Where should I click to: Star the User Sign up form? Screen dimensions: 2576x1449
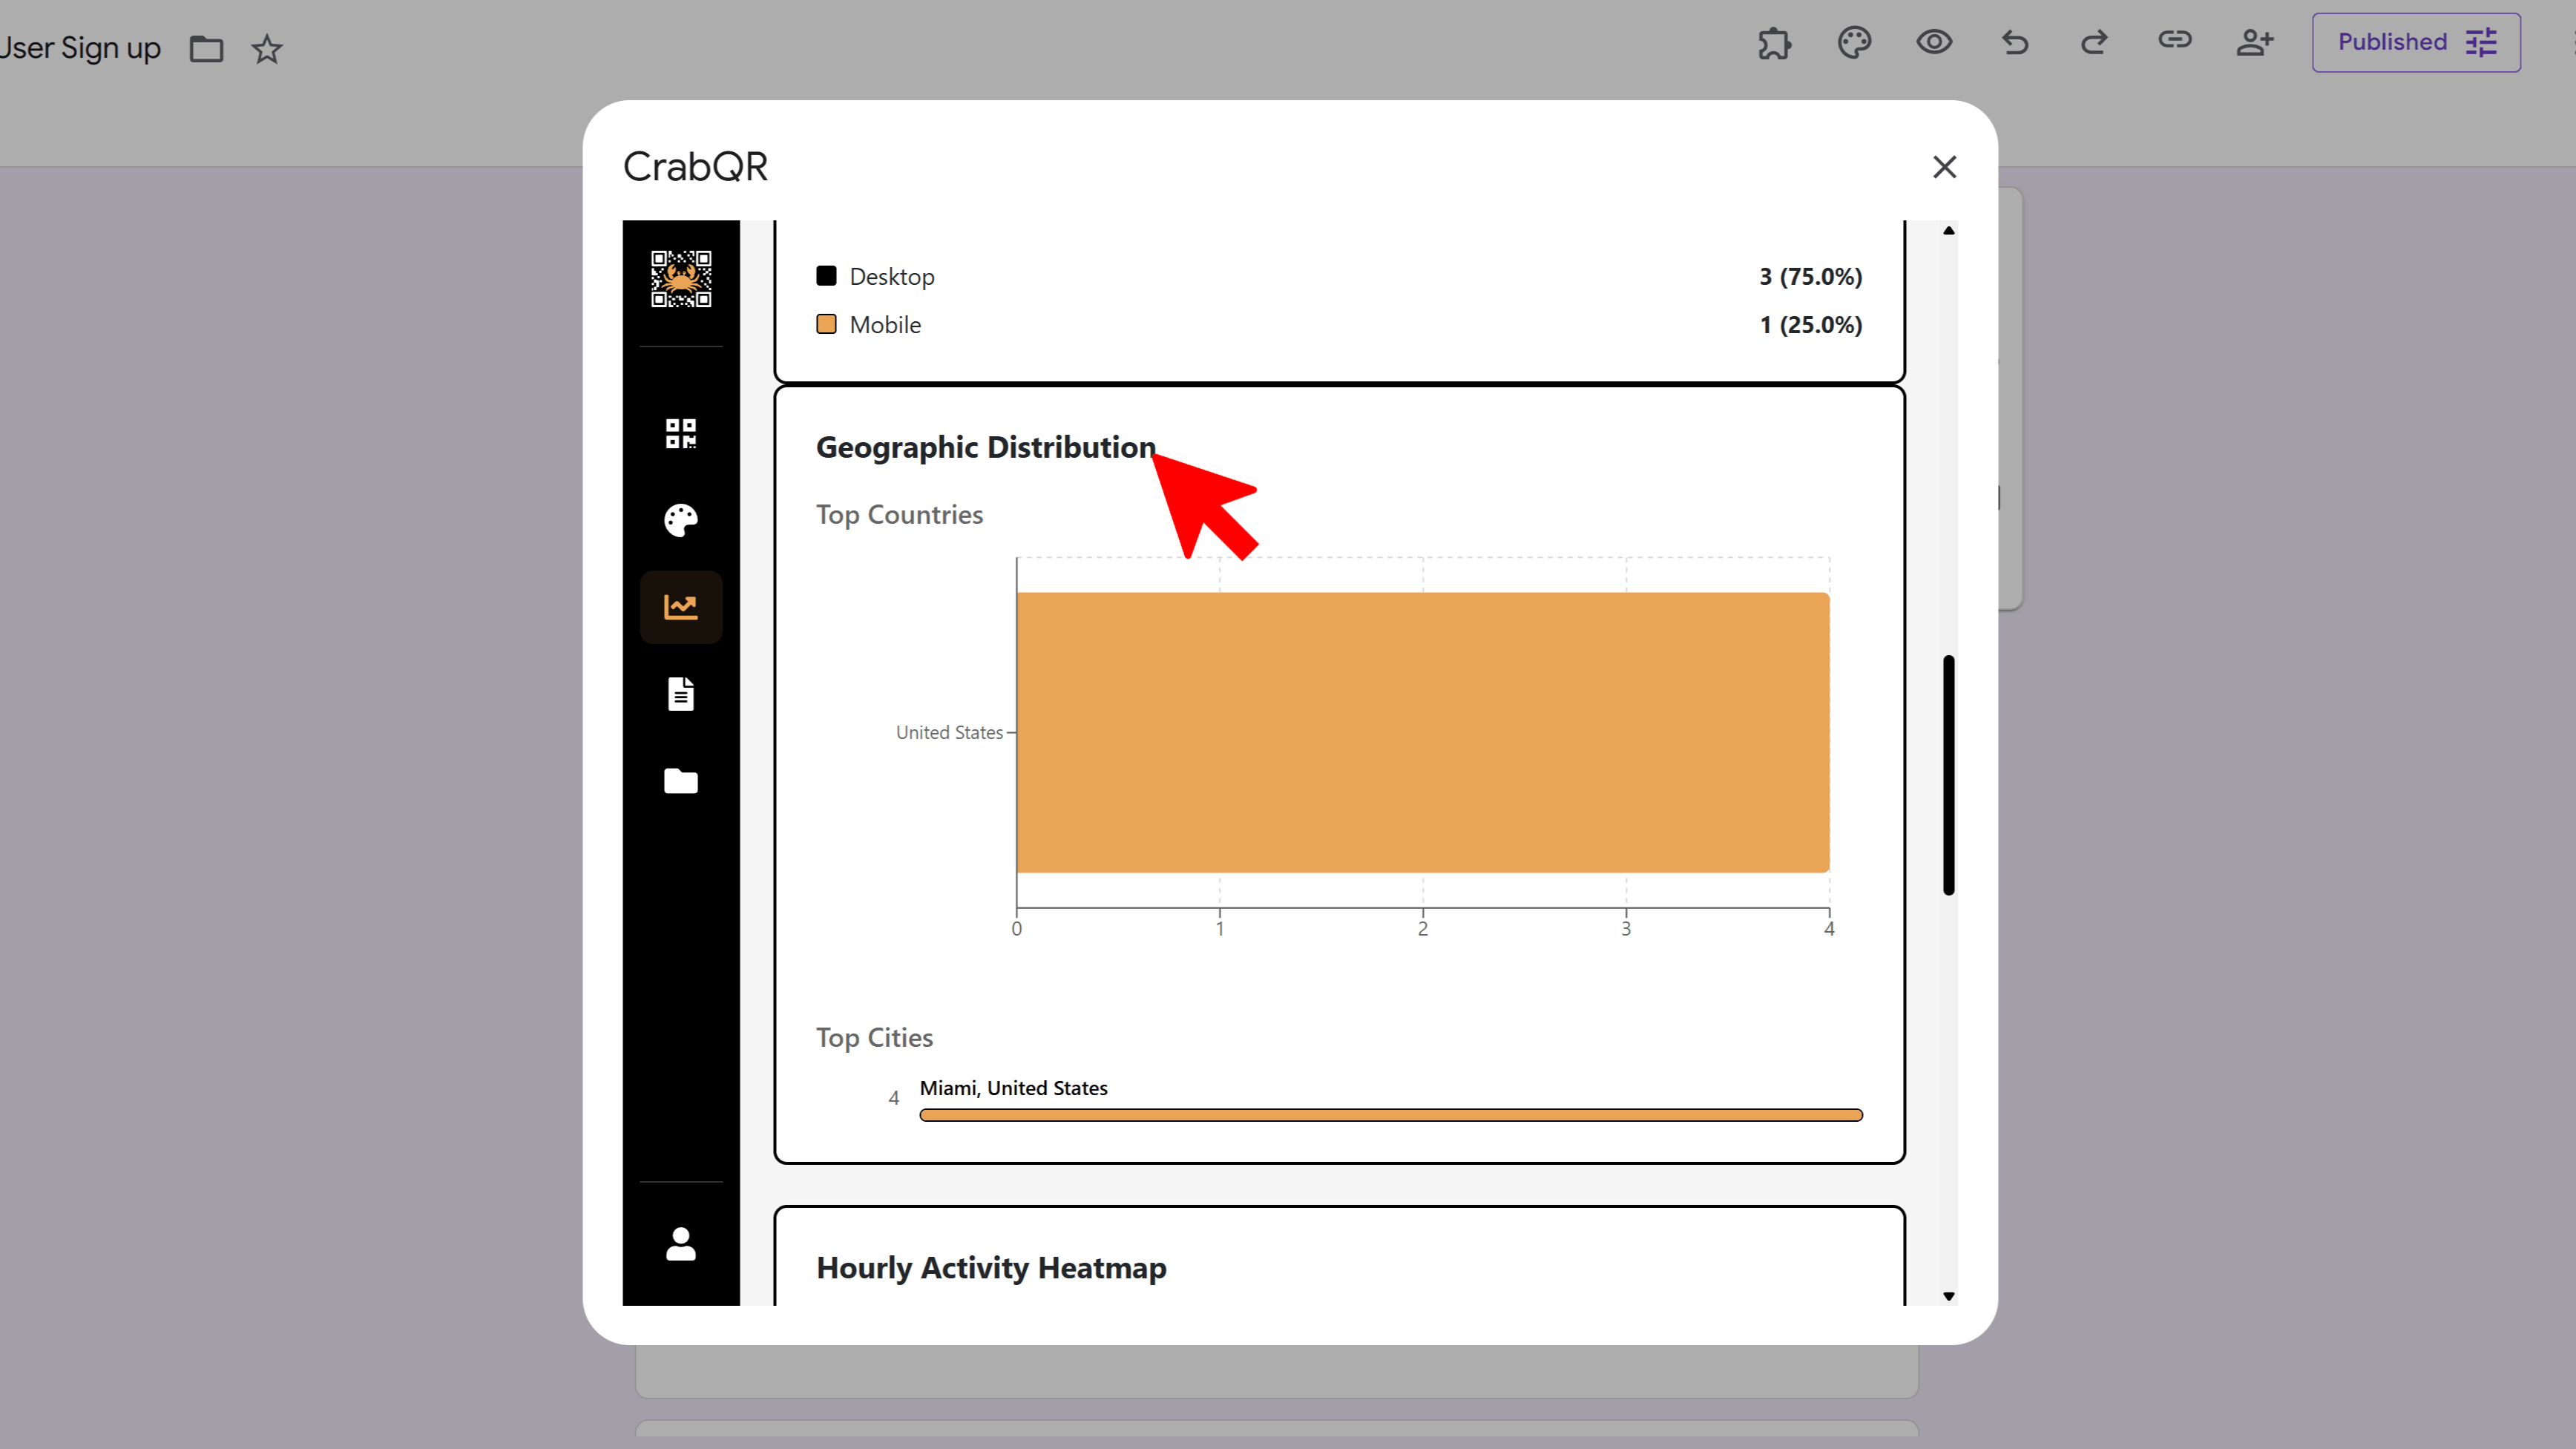click(x=267, y=49)
